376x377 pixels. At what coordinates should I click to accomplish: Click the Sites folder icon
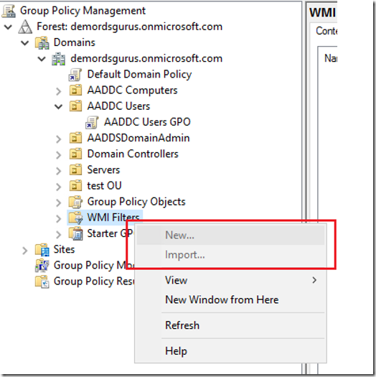[42, 250]
